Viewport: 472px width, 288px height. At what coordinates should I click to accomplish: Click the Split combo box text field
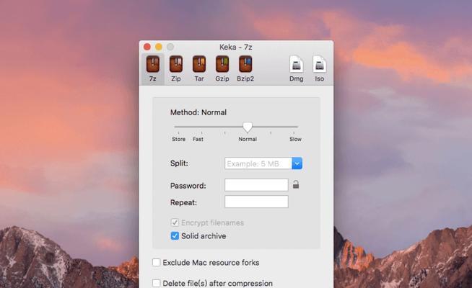tap(258, 163)
